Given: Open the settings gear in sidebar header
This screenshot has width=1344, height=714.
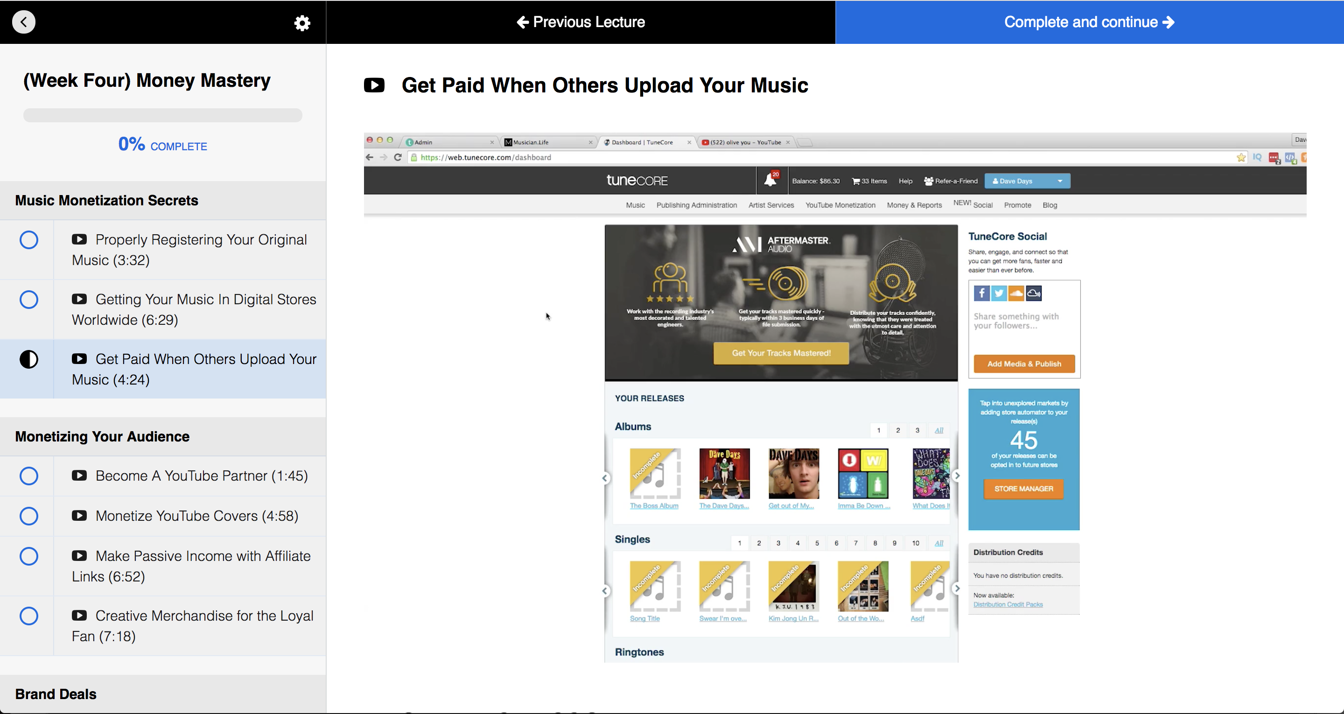Looking at the screenshot, I should tap(302, 22).
